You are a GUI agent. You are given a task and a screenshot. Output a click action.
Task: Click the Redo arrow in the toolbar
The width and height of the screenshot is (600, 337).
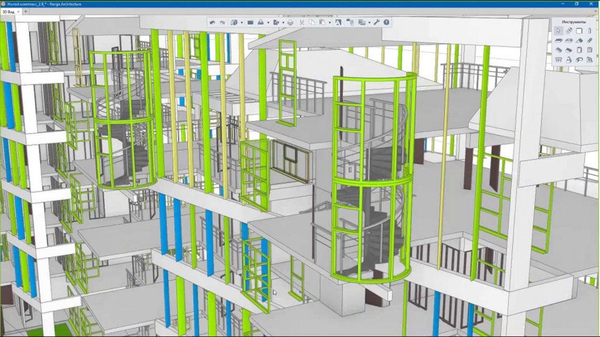point(222,22)
